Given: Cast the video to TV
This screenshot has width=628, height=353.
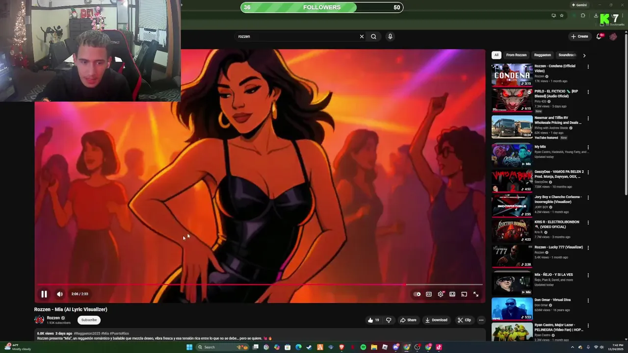Looking at the screenshot, I should (x=464, y=294).
